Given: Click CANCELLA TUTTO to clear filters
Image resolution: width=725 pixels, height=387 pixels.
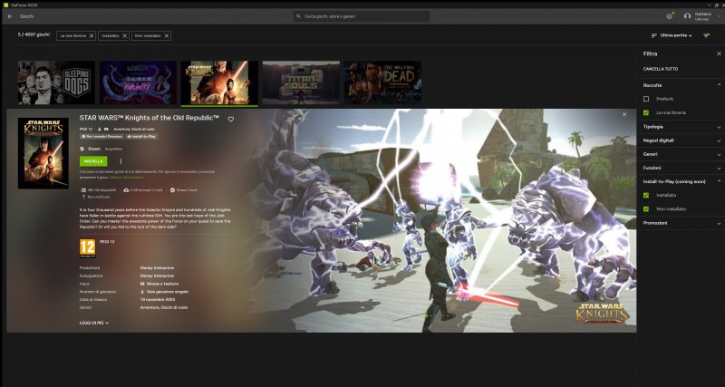Looking at the screenshot, I should (x=660, y=69).
